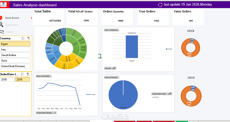Go to the Dash Details page
This screenshot has height=122, width=230.
click(12, 25)
